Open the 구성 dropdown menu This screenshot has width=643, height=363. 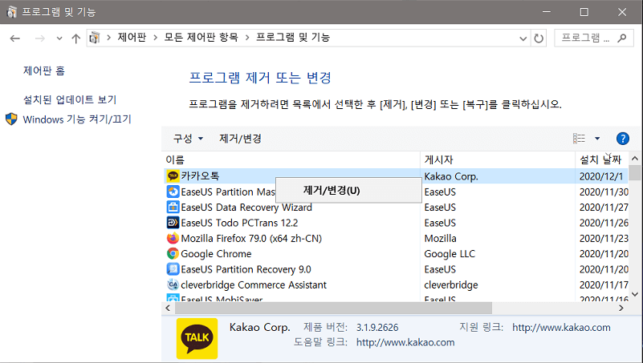click(x=188, y=139)
